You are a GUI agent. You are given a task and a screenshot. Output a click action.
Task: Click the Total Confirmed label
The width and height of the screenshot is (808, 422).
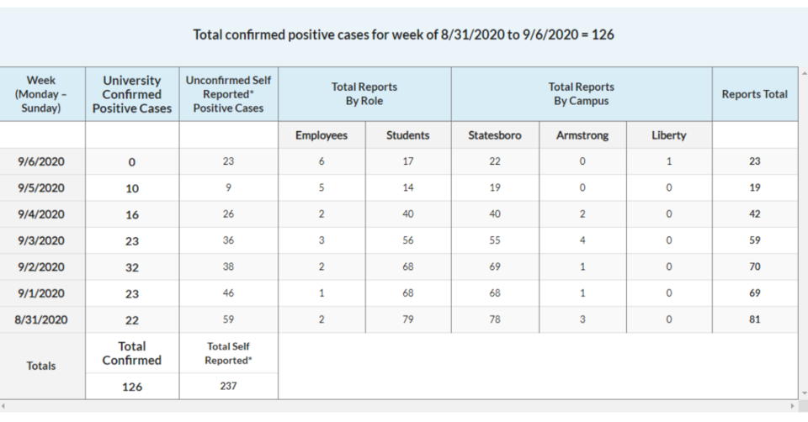132,353
